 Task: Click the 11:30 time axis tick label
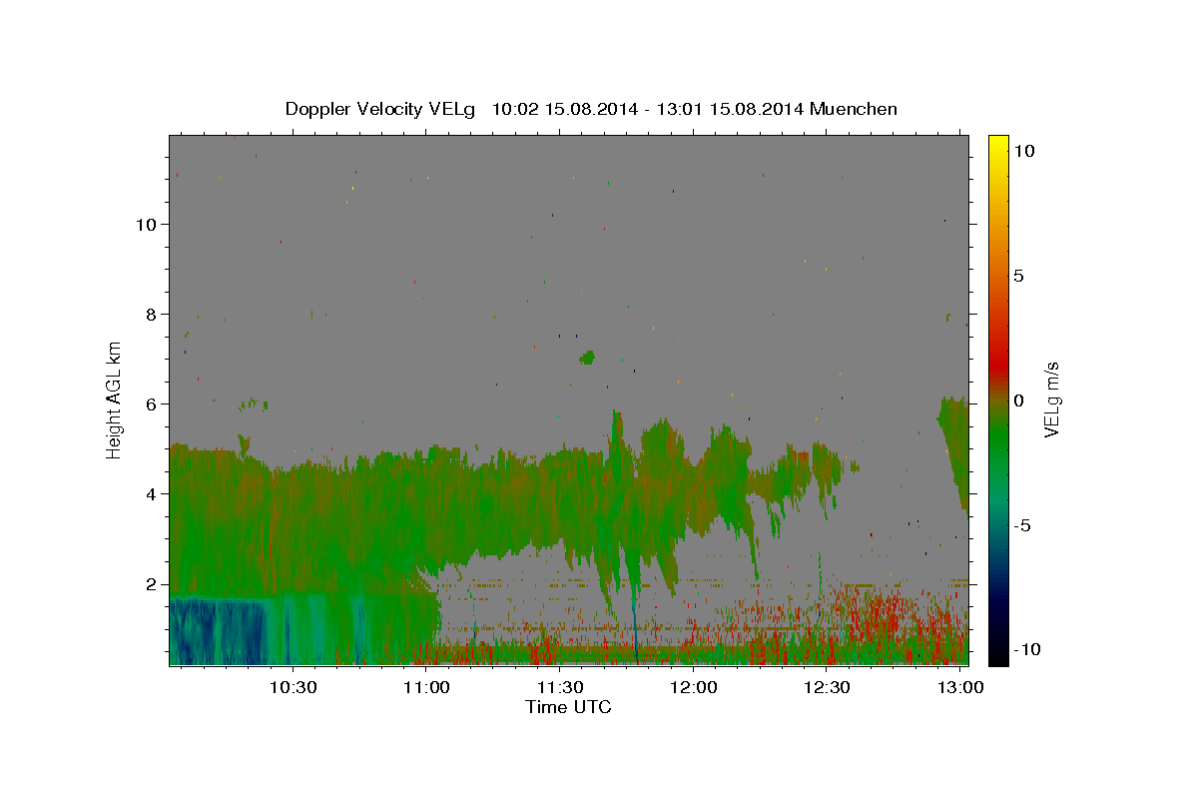[560, 687]
